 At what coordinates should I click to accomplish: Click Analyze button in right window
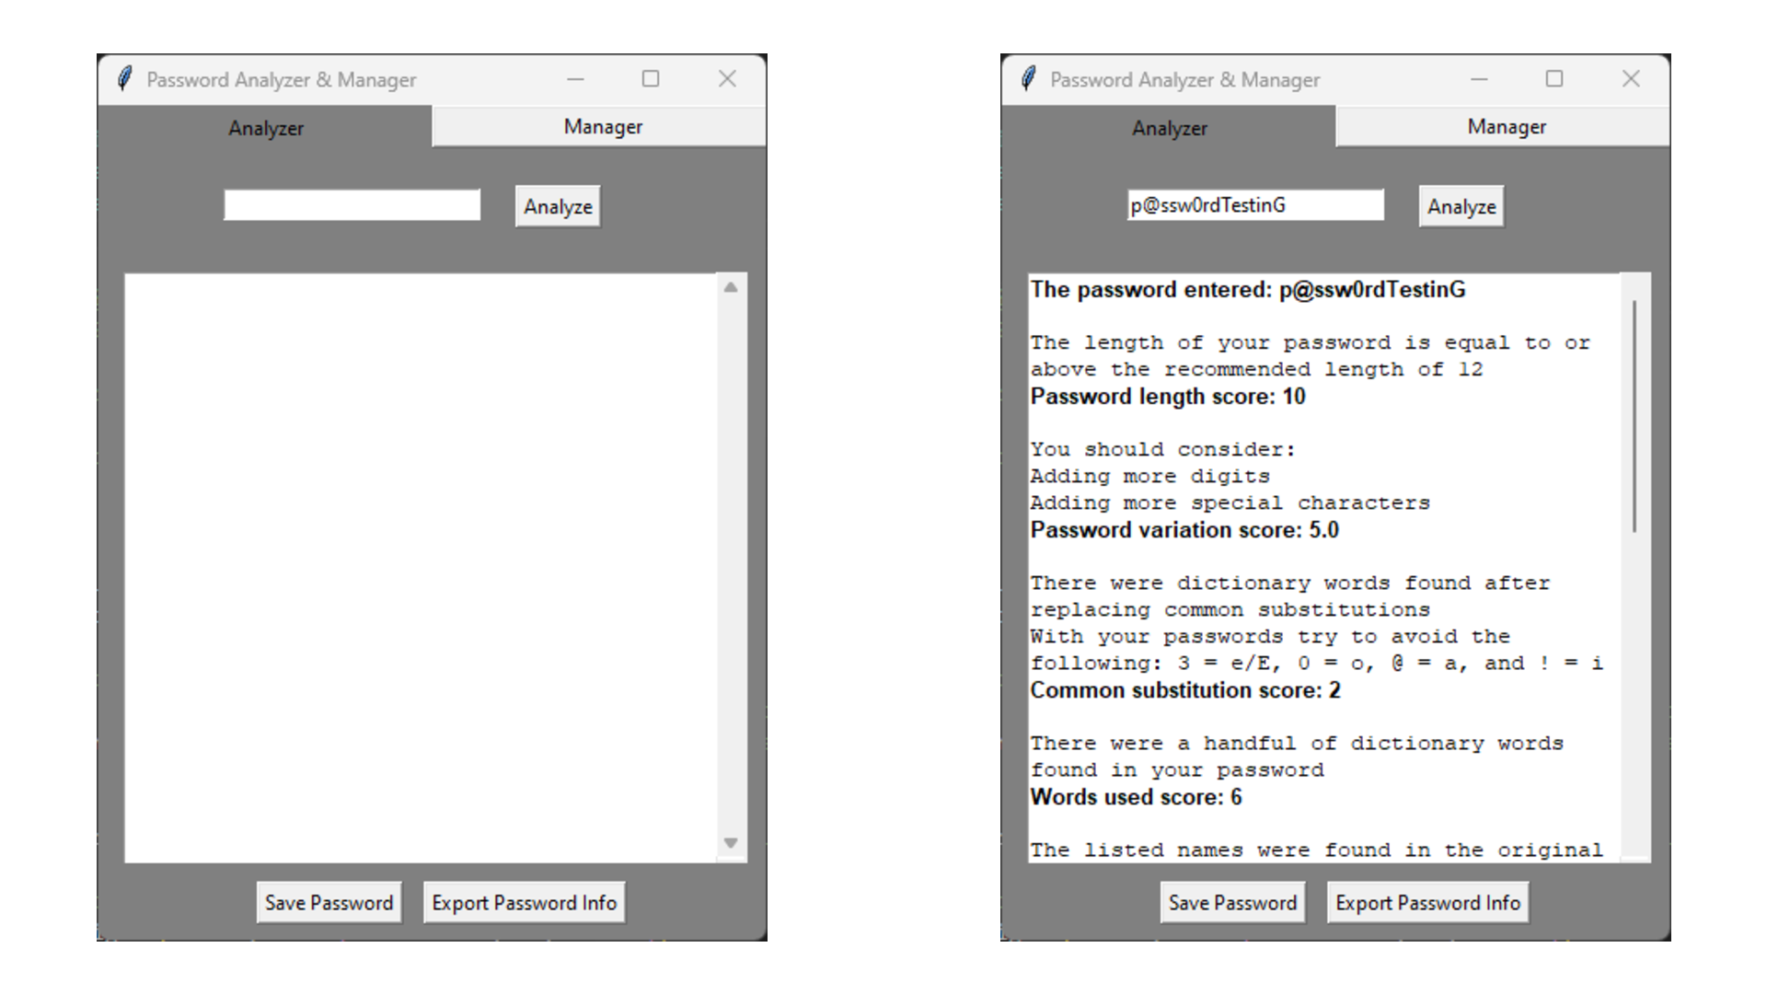(x=1461, y=206)
